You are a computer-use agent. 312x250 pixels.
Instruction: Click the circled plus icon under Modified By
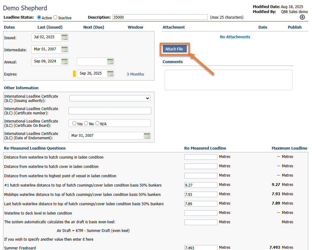[302, 17]
